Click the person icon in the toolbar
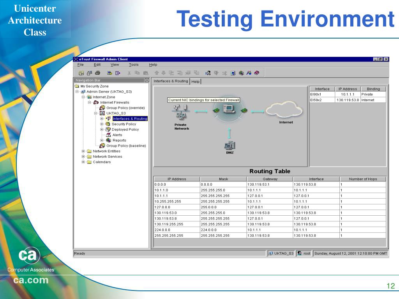The height and width of the screenshot is (299, 399). tap(208, 73)
